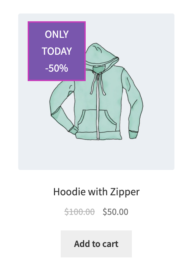This screenshot has width=193, height=275.
Task: Click the word TODAY on the badge
Action: 57,51
